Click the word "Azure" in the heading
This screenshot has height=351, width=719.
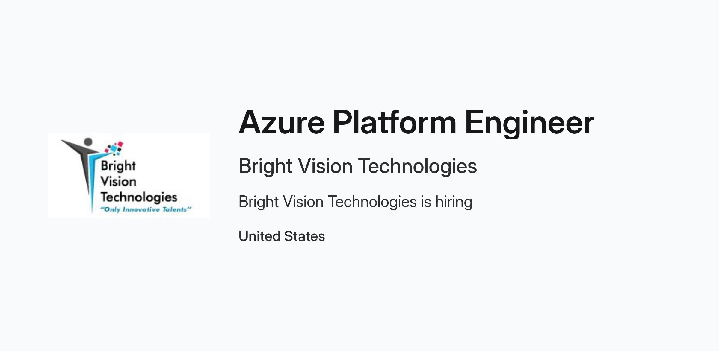coord(282,122)
